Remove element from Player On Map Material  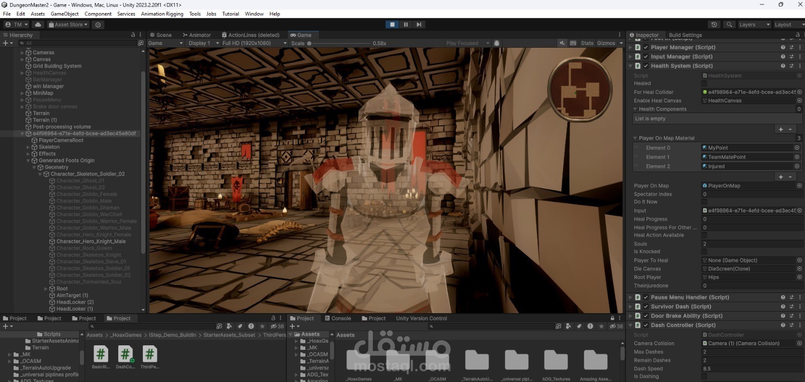(x=790, y=177)
